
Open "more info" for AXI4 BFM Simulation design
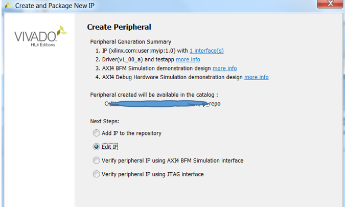(224, 68)
